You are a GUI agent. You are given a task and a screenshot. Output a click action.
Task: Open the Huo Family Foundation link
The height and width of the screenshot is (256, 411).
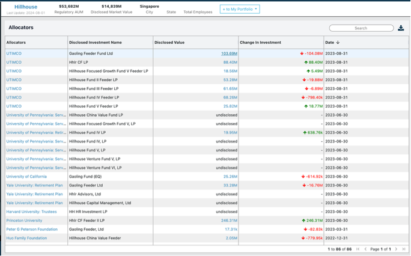[26, 238]
